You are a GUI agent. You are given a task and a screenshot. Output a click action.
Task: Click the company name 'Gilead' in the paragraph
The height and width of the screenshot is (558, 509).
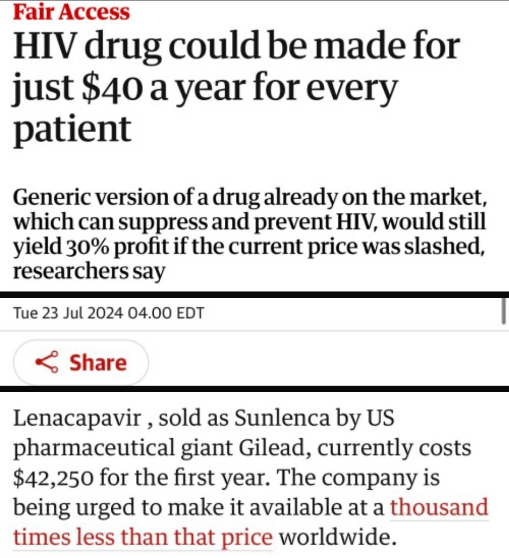[x=272, y=447]
